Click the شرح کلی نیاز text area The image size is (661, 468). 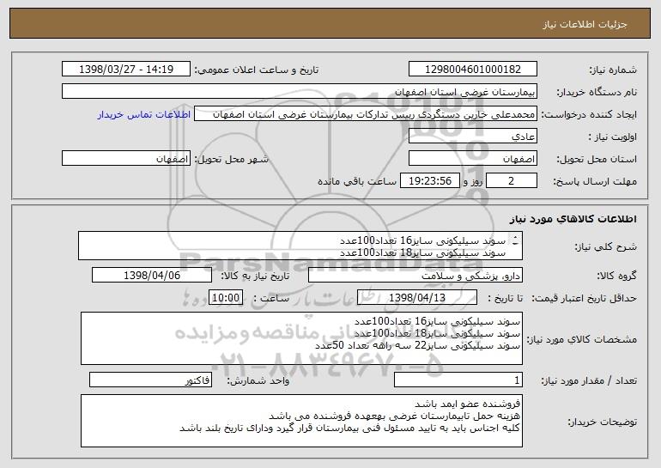click(x=300, y=246)
